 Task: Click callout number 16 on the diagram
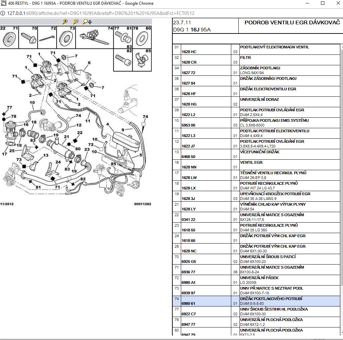(26, 124)
